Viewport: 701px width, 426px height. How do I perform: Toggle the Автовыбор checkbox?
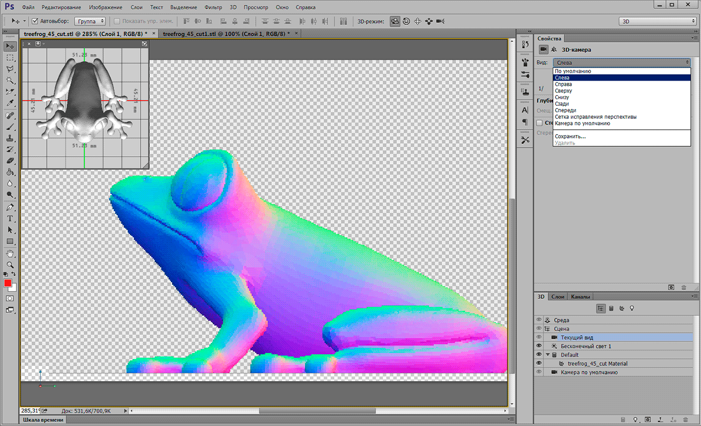(x=35, y=21)
